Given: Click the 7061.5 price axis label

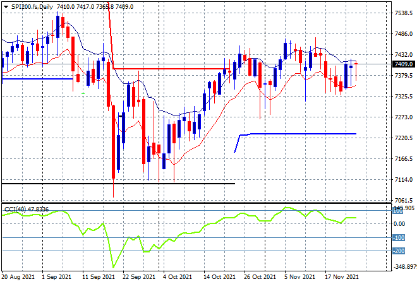Looking at the screenshot, I should click(x=404, y=200).
